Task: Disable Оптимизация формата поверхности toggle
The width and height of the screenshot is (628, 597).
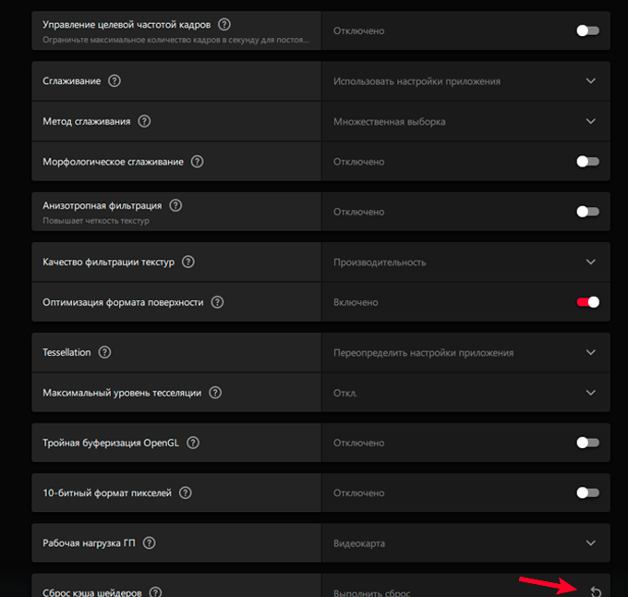Action: (587, 302)
